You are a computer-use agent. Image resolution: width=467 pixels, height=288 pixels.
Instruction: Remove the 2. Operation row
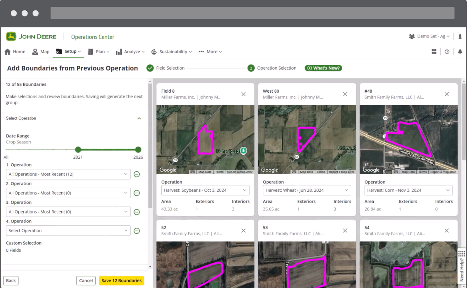click(137, 193)
